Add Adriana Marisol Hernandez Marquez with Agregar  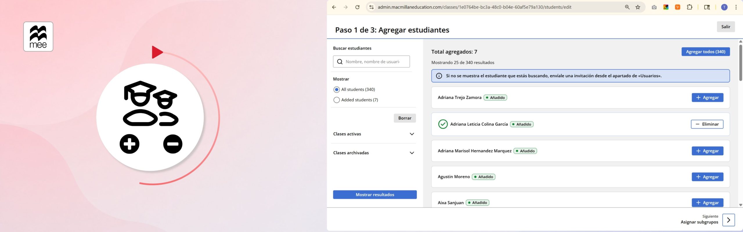coord(707,151)
